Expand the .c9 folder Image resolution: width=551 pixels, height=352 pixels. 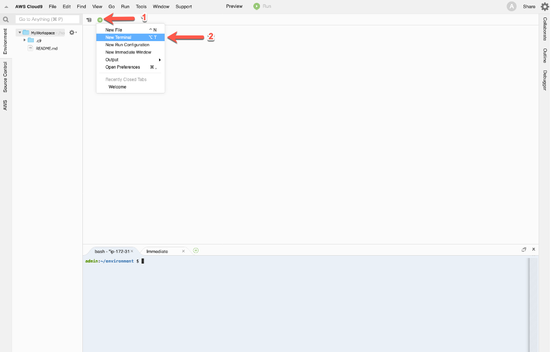(25, 40)
